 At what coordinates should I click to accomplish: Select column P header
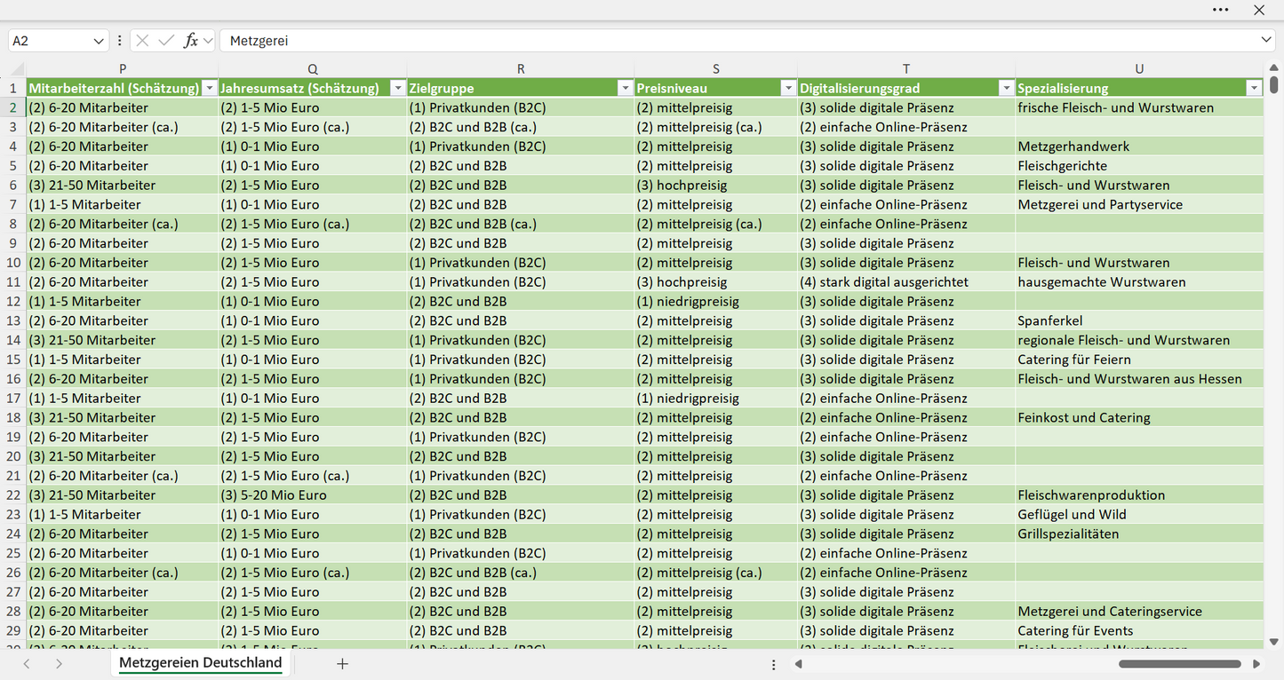(x=123, y=69)
